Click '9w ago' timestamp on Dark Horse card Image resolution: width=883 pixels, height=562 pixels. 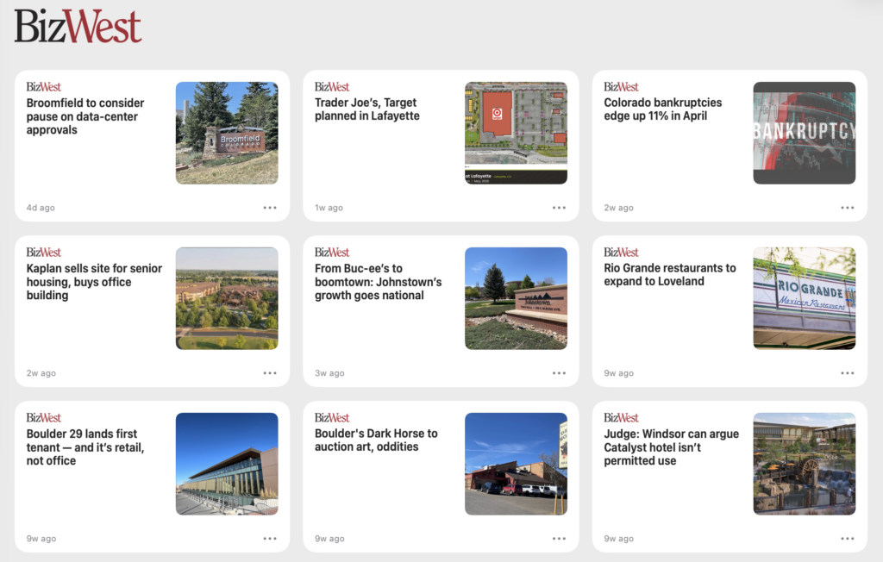point(329,539)
